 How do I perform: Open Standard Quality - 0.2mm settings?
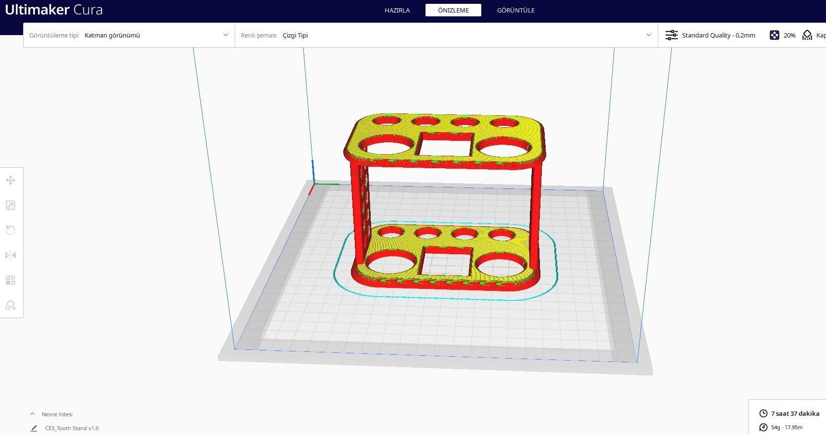(x=718, y=35)
